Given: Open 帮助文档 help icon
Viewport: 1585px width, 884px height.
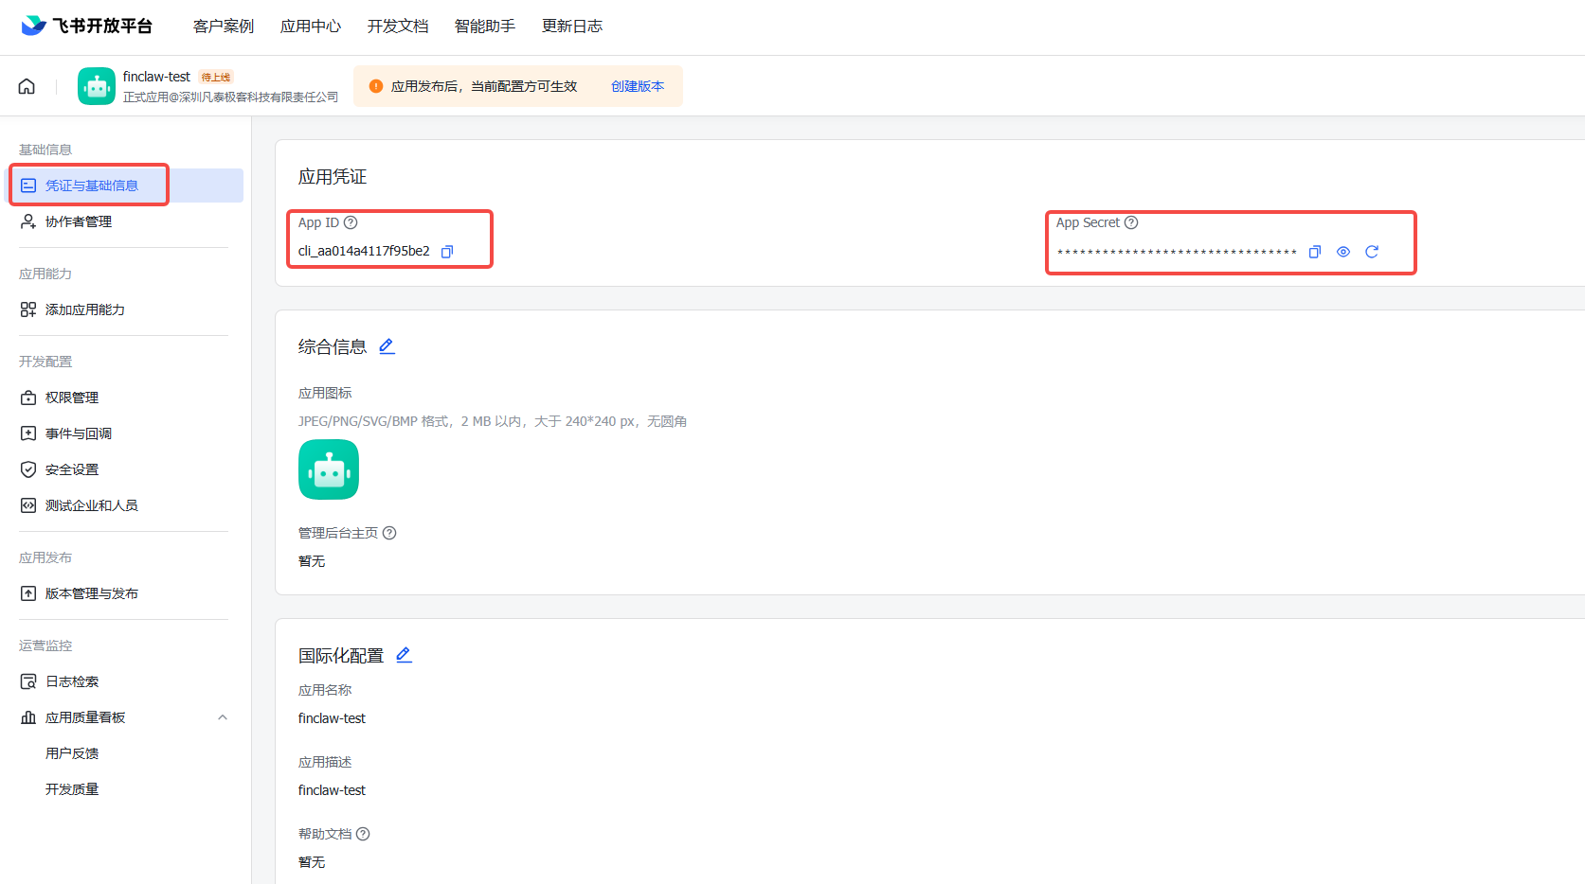Looking at the screenshot, I should (363, 834).
